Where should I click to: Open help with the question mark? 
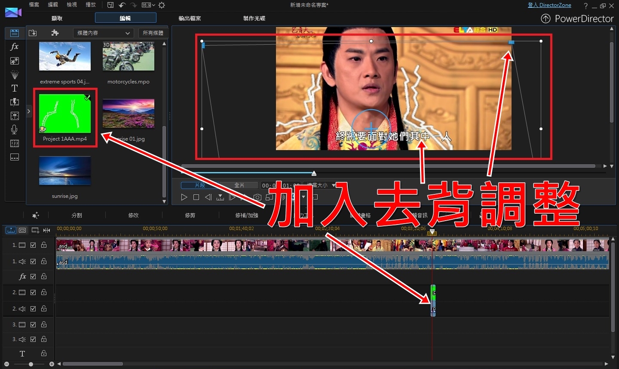pos(585,6)
